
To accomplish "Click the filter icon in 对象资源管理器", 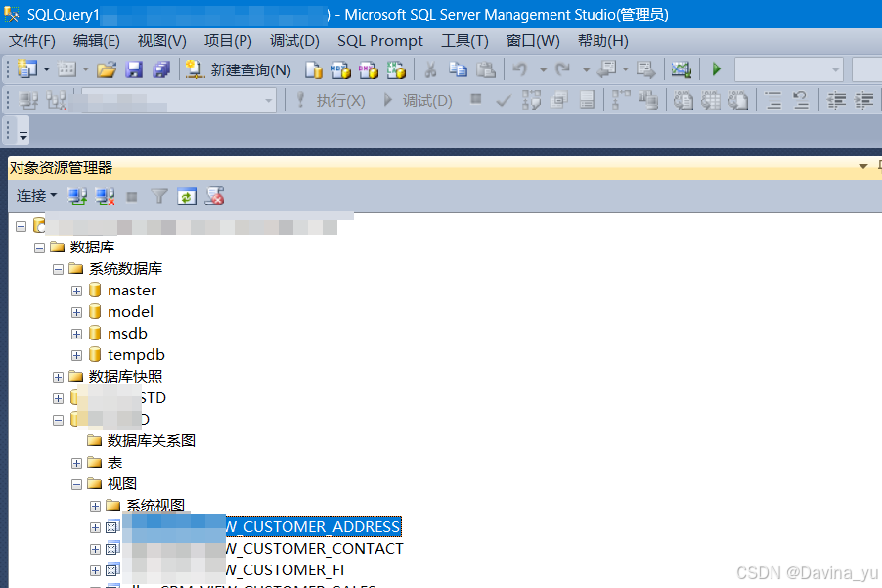I will click(x=158, y=196).
